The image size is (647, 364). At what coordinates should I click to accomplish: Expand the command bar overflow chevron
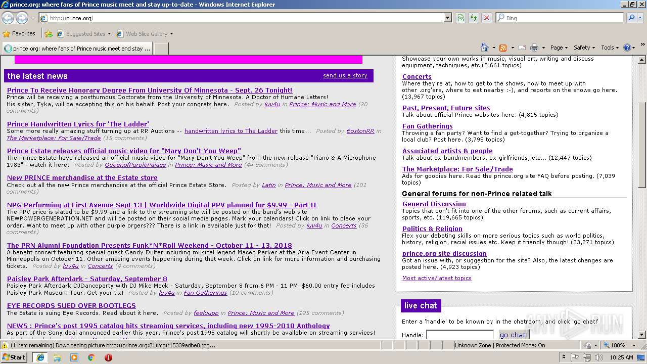642,44
